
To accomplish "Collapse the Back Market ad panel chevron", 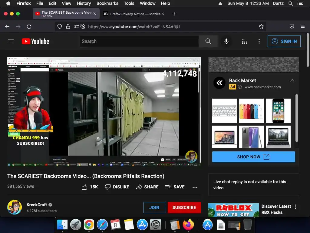I will (x=292, y=80).
